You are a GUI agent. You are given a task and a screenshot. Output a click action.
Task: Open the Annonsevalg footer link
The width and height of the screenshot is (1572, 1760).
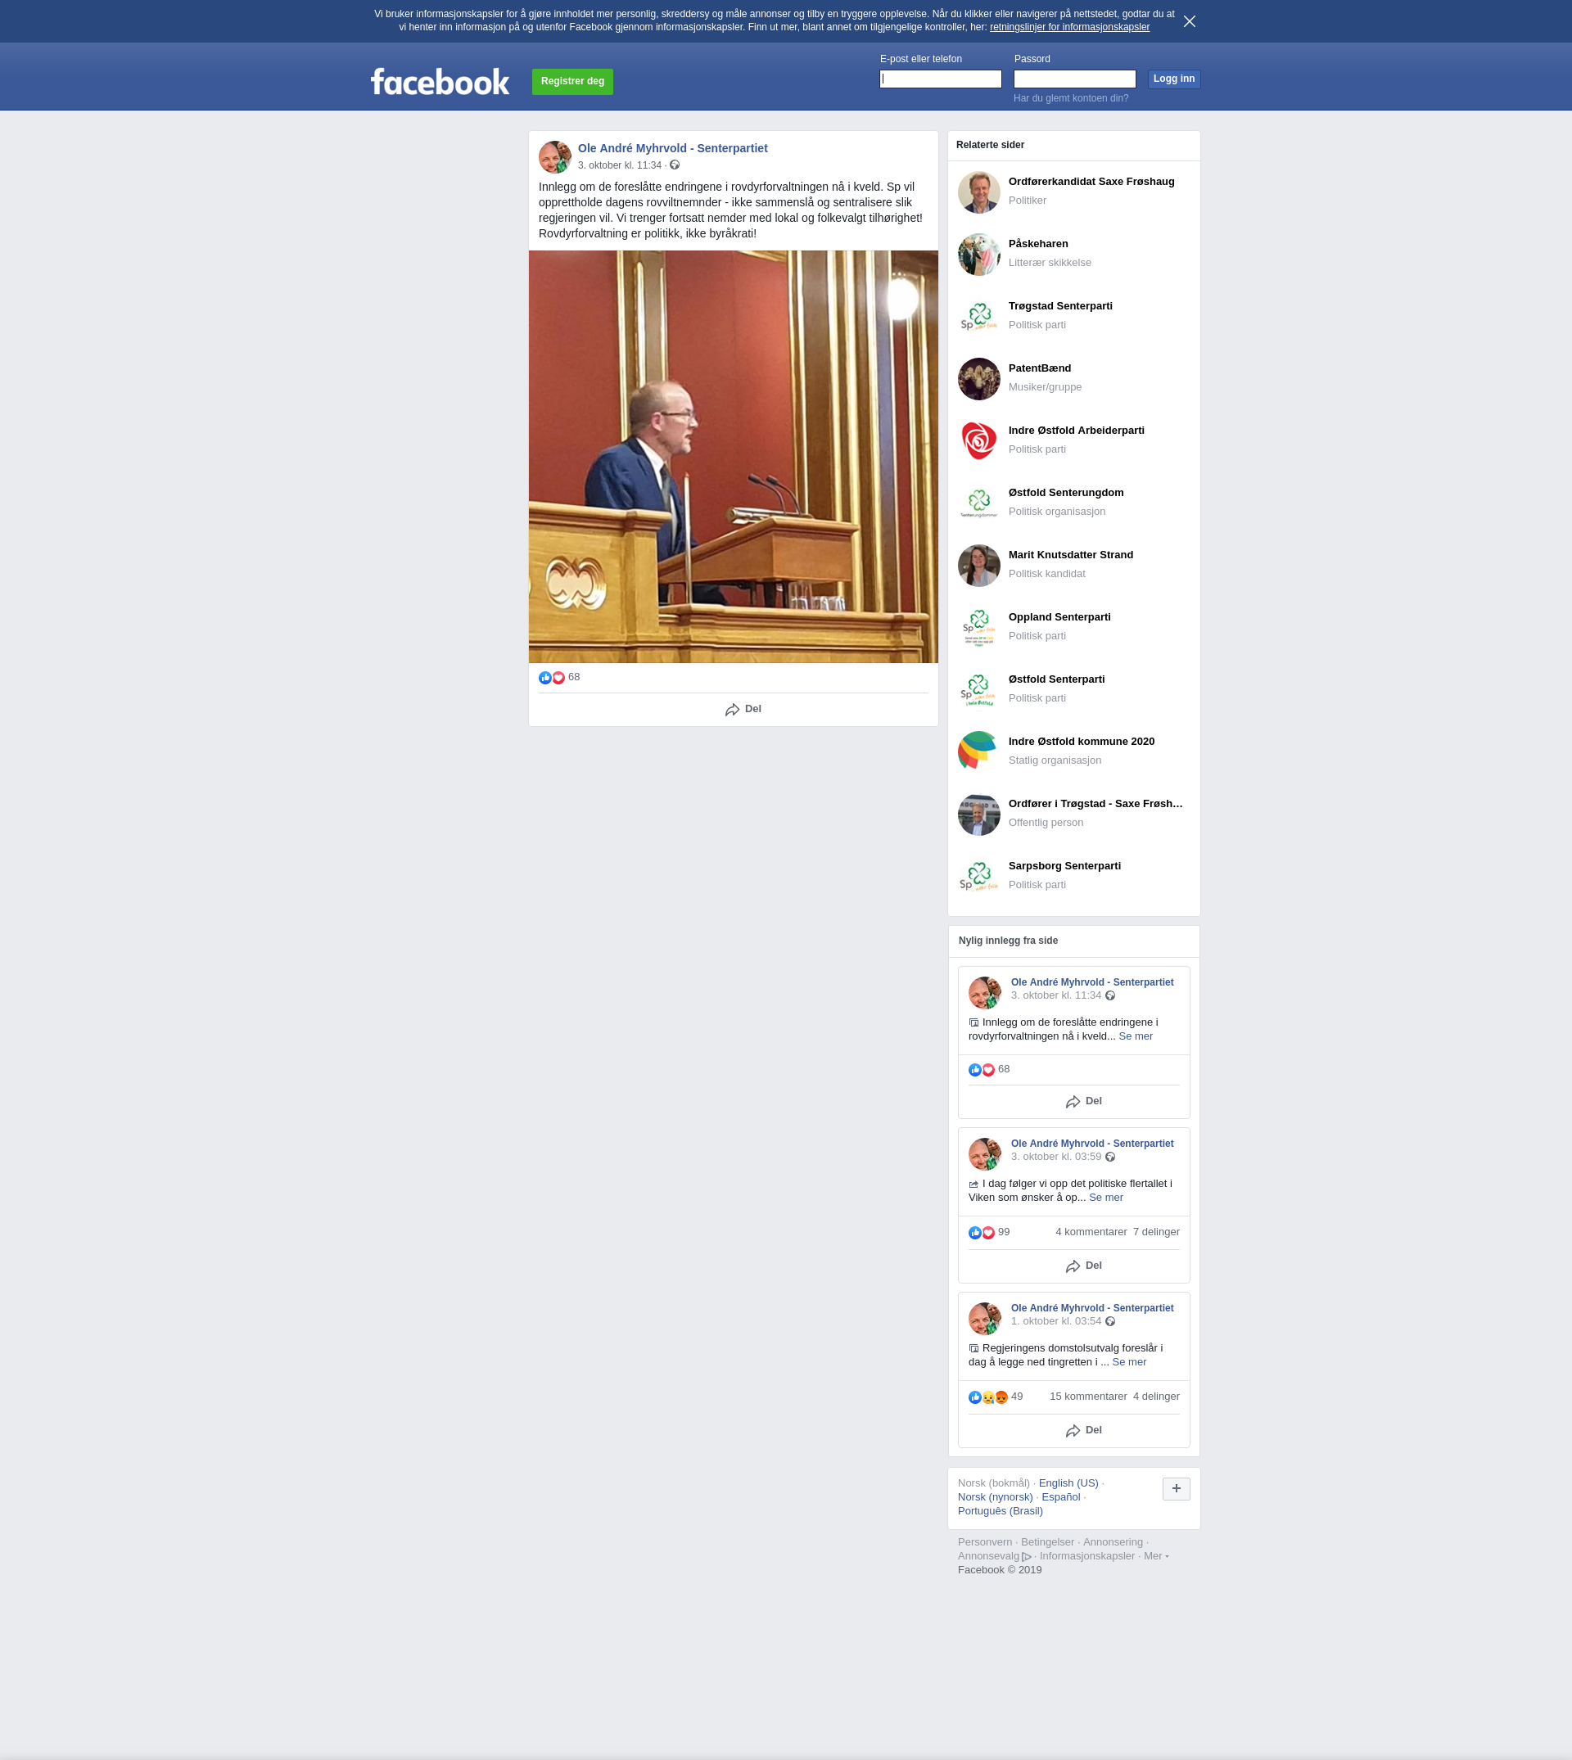click(x=988, y=1556)
